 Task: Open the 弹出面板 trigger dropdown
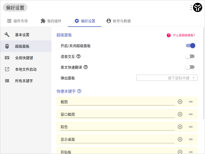[x=167, y=78]
